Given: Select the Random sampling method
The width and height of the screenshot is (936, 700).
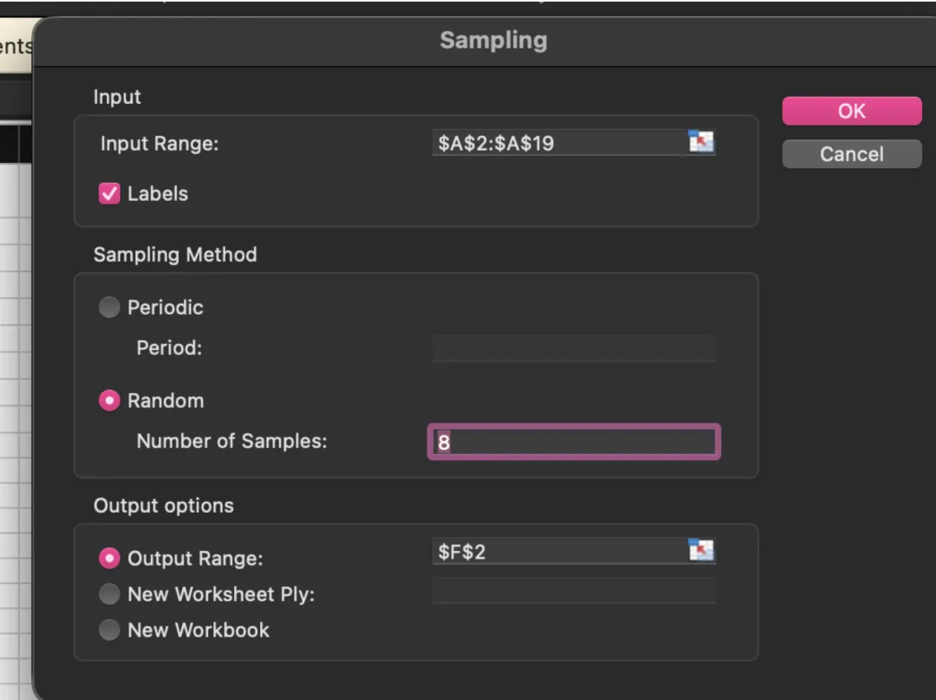Looking at the screenshot, I should pos(109,401).
